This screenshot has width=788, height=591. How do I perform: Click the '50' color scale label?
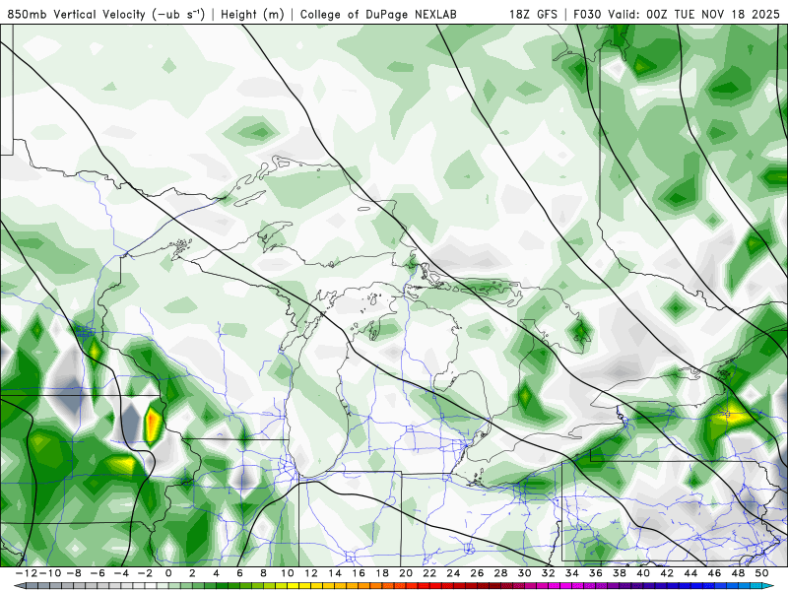(761, 573)
